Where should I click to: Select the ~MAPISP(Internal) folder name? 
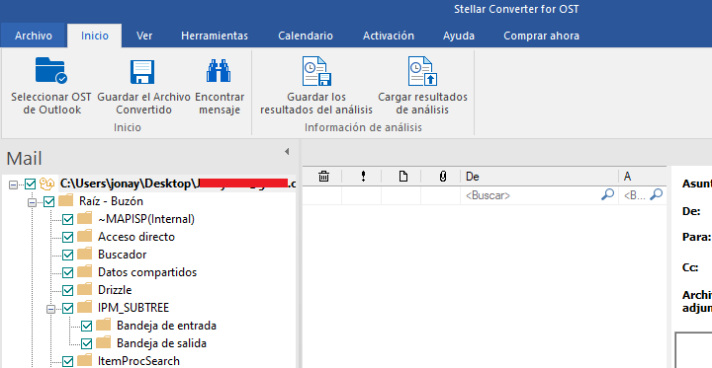tap(146, 219)
